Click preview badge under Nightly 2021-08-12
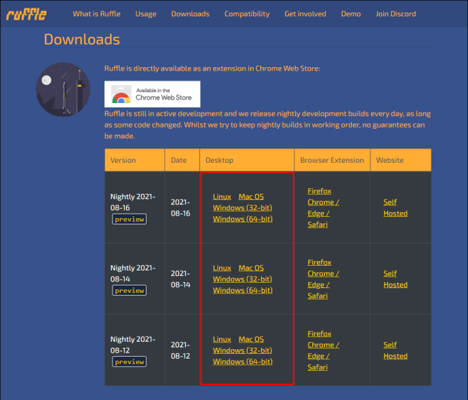Screen dimensions: 468x400 click(x=130, y=362)
